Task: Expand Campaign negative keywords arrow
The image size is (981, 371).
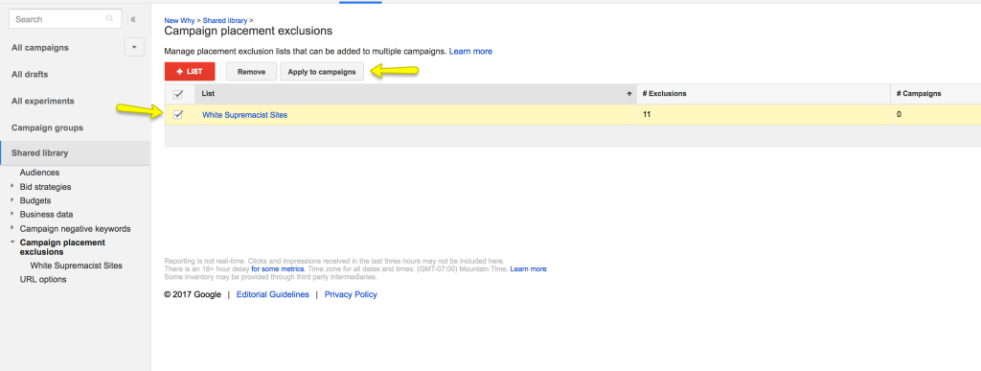Action: coord(12,228)
